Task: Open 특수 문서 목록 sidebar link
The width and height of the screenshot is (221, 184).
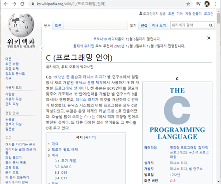Action: point(15,163)
